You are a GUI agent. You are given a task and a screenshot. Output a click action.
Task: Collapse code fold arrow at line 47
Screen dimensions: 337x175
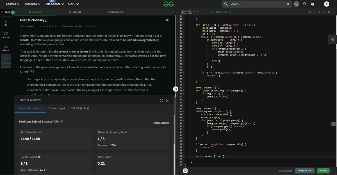[x=184, y=112]
